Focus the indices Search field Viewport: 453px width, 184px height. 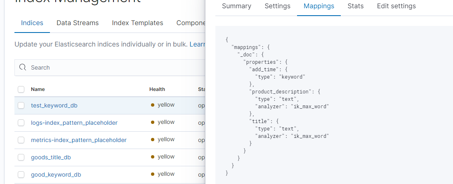click(x=110, y=68)
